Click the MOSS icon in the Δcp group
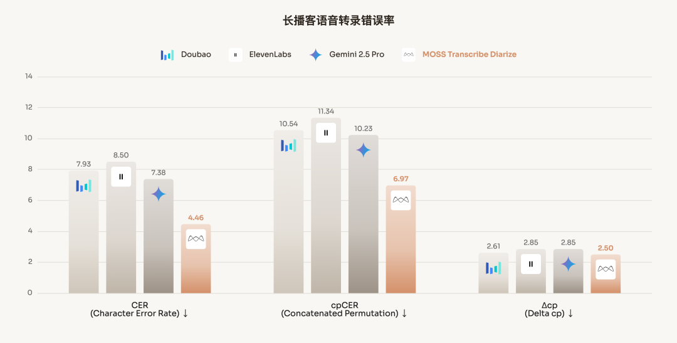Image resolution: width=677 pixels, height=343 pixels. pyautogui.click(x=606, y=269)
